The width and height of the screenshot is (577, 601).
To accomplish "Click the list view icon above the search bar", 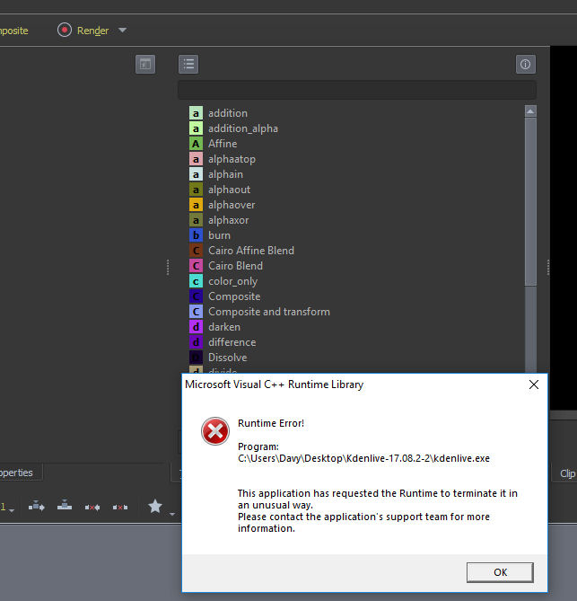I will (188, 64).
